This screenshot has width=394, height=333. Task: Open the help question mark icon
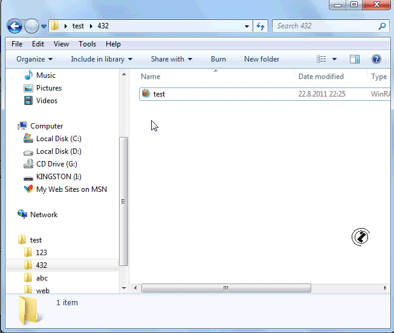point(376,59)
